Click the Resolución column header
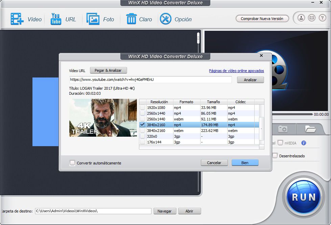The width and height of the screenshot is (331, 225). (x=159, y=102)
